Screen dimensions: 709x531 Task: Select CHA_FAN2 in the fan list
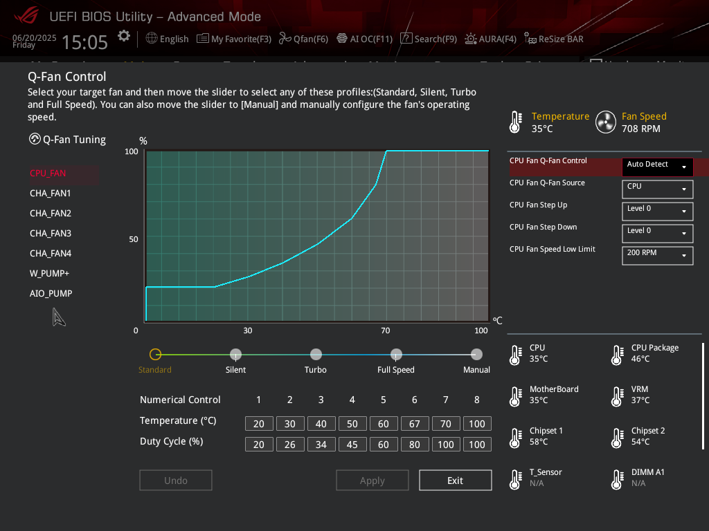pos(50,213)
